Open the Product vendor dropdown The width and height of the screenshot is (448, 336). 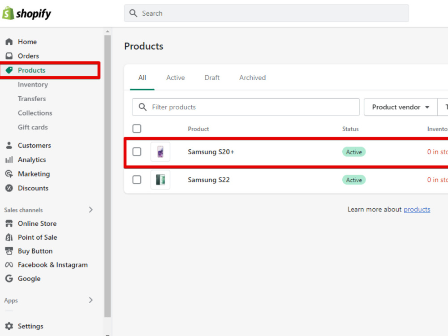click(401, 107)
